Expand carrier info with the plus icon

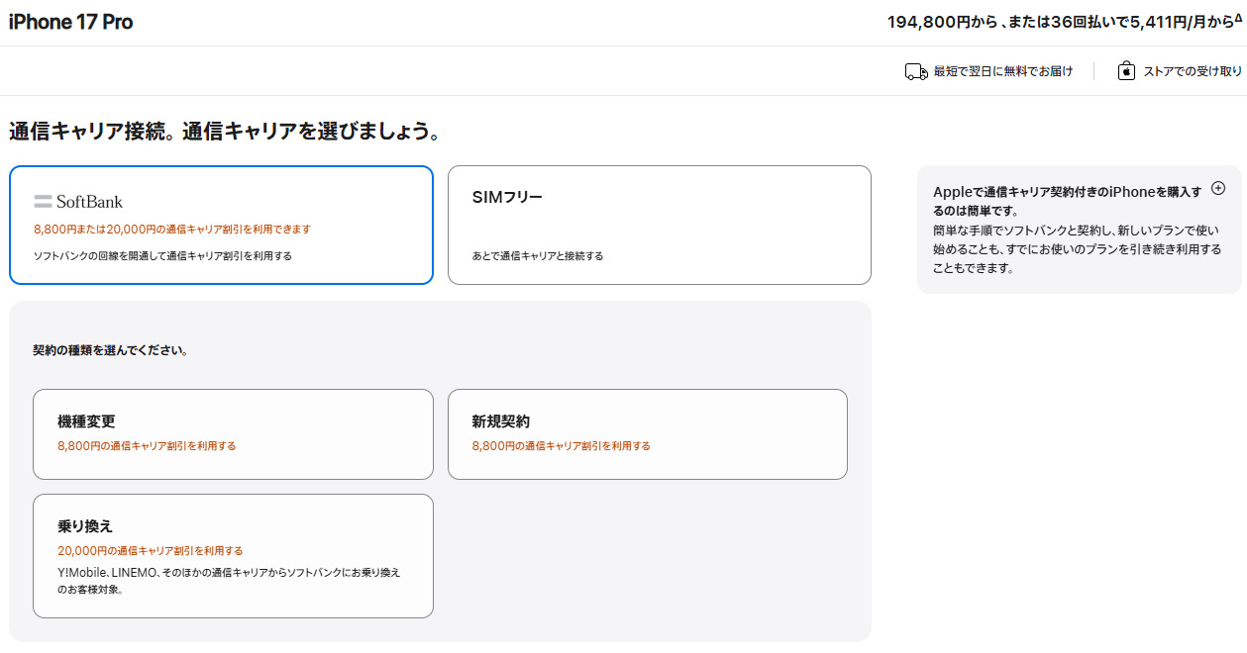tap(1218, 188)
